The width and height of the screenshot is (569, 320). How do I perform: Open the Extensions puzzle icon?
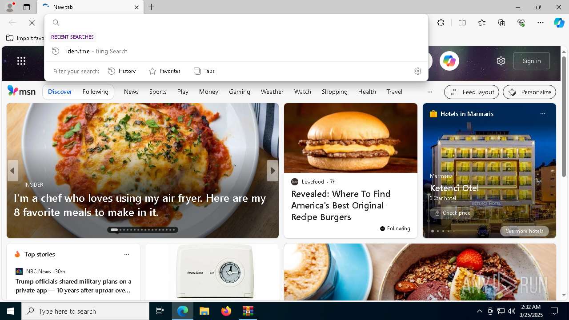tap(441, 23)
